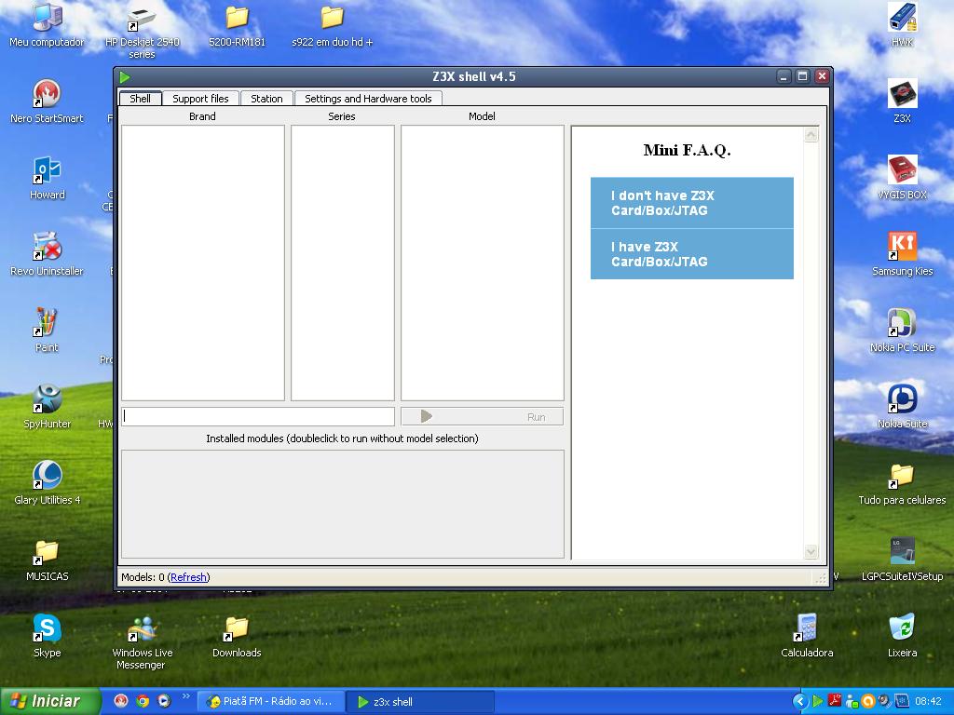The image size is (954, 715).
Task: Expand hidden quick launch items chevron
Action: (x=185, y=696)
